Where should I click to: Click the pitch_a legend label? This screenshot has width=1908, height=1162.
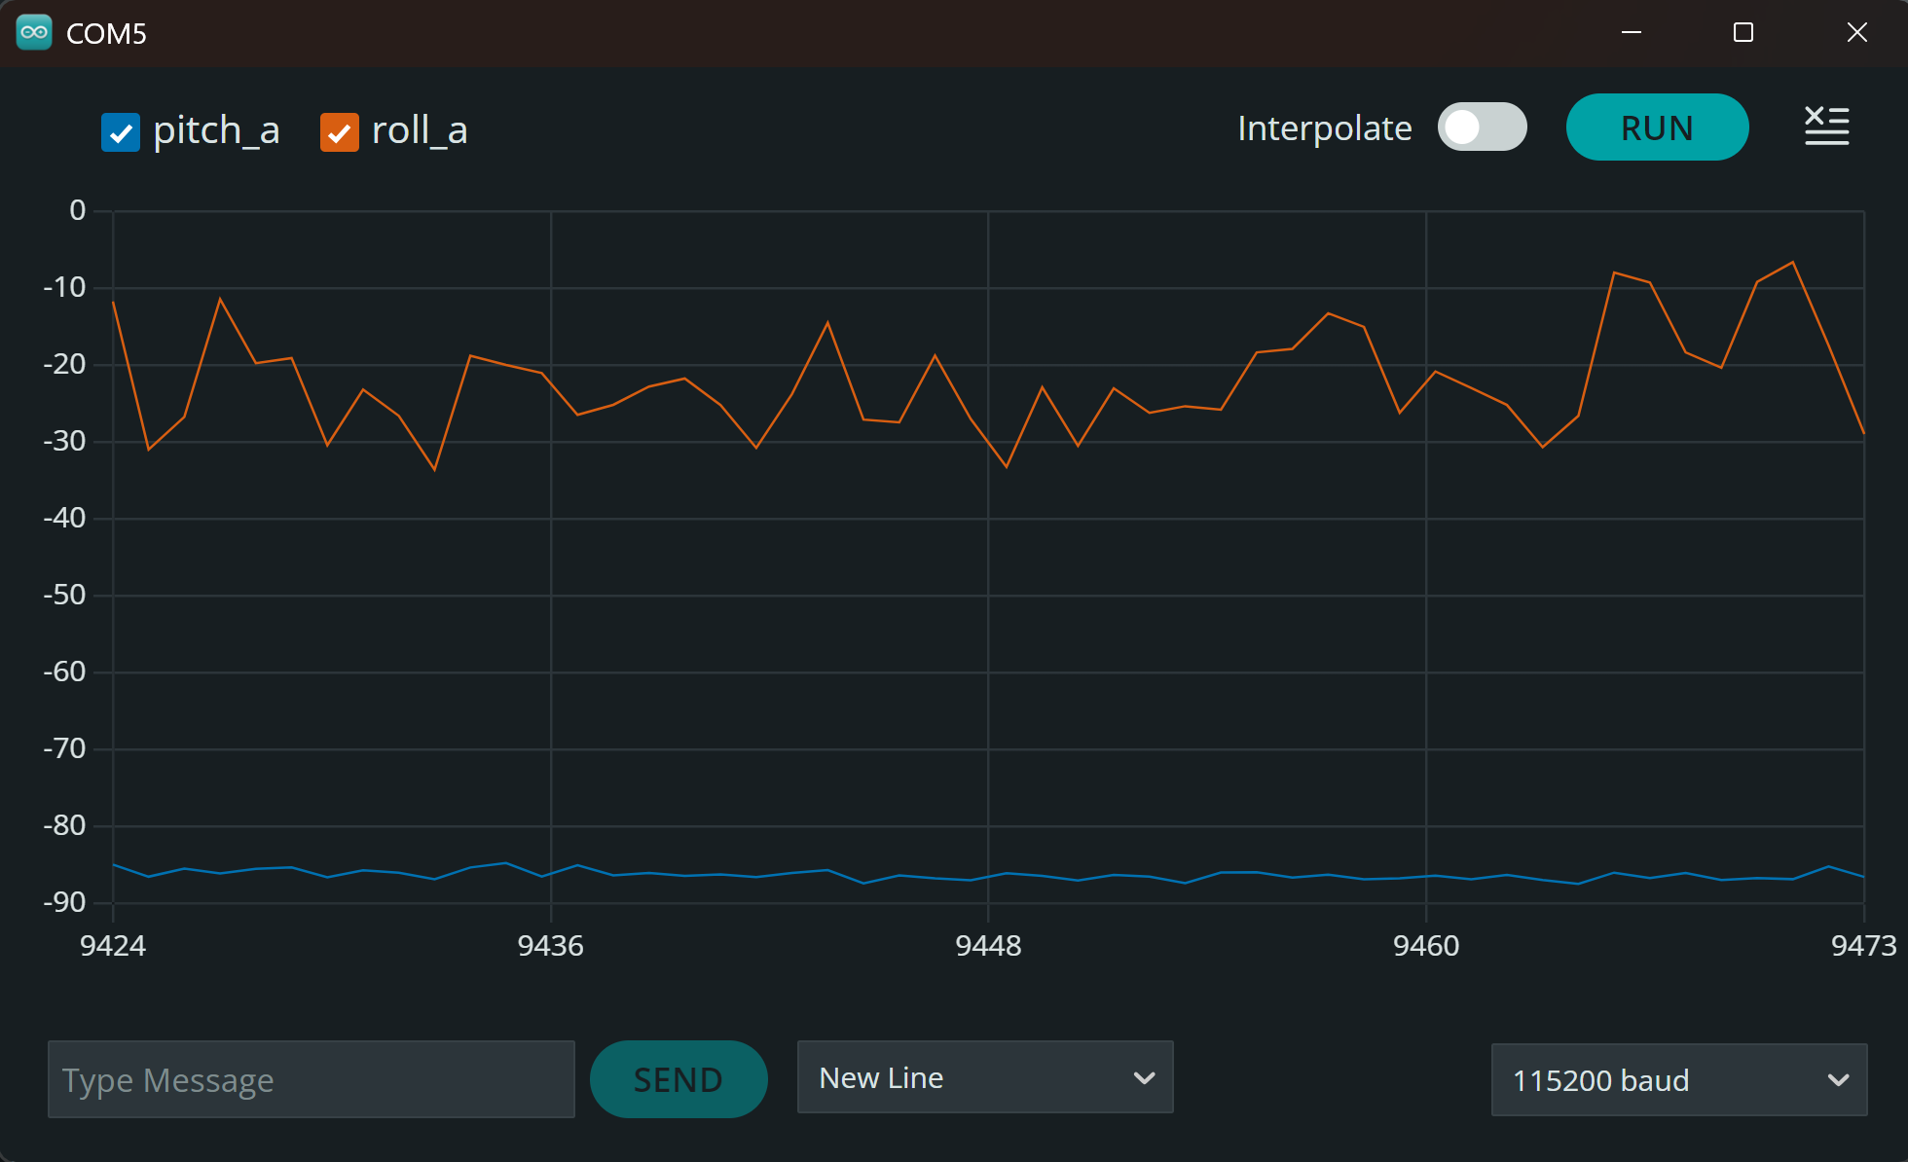(216, 130)
